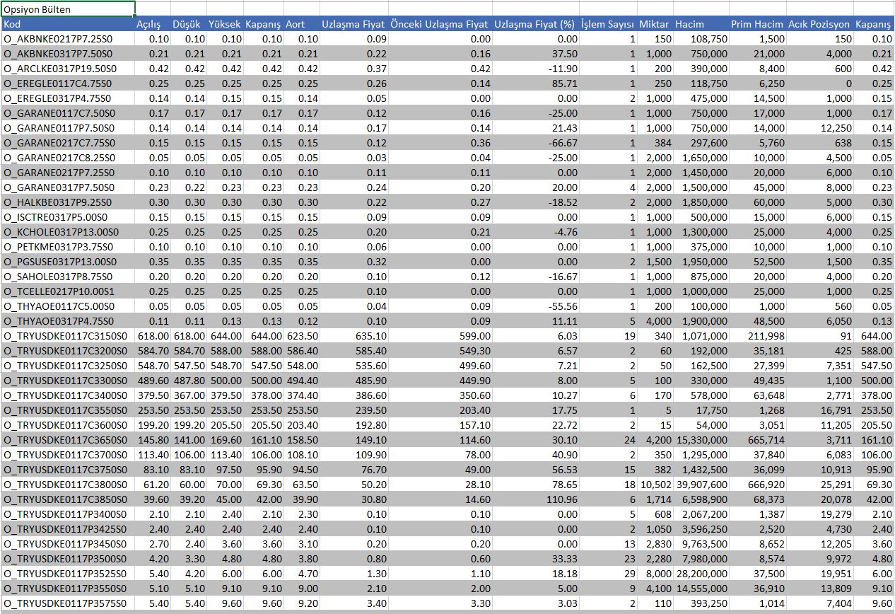Screen dimensions: 895x614
Task: Select cell O_GARANE0317P7.50S0
Action: [68, 187]
